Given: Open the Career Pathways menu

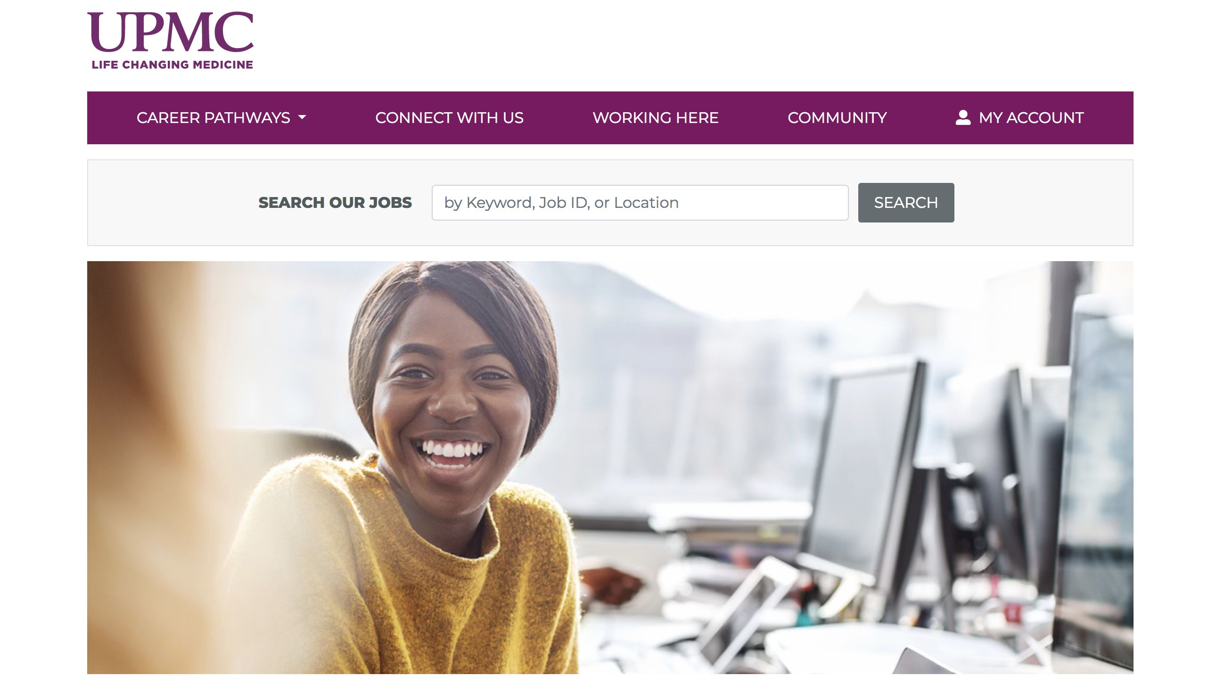Looking at the screenshot, I should click(x=222, y=117).
